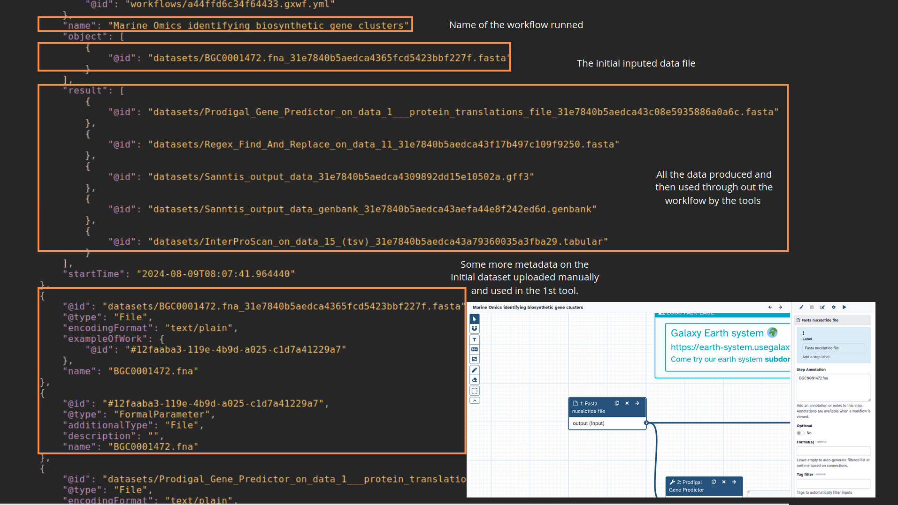The width and height of the screenshot is (898, 505).
Task: Edit the Label field
Action: pos(833,348)
